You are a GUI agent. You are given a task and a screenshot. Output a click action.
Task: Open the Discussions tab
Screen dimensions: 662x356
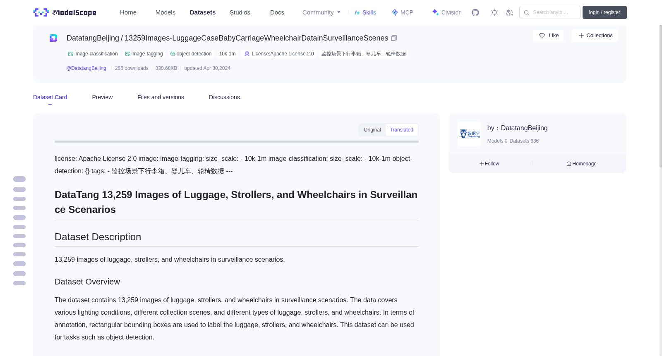[x=224, y=97]
